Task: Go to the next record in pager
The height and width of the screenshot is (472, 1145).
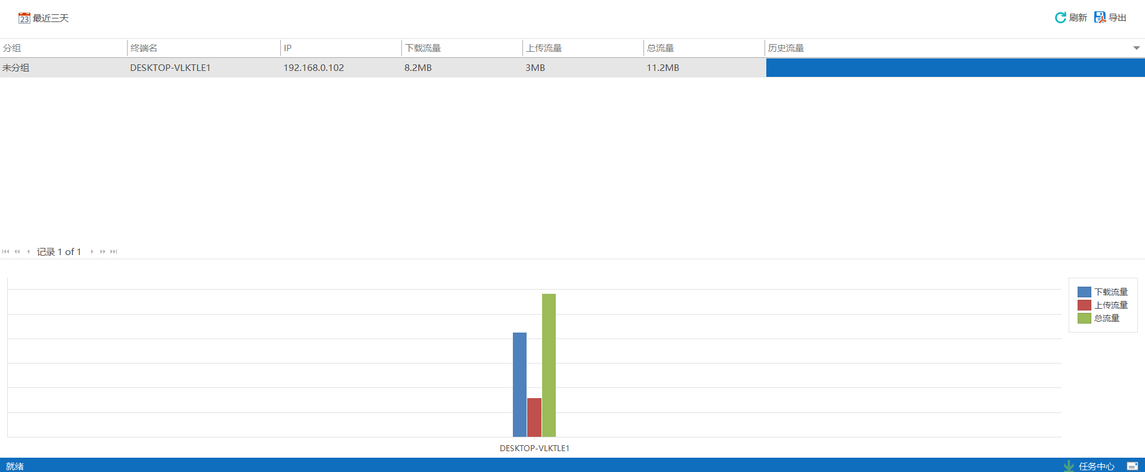Action: point(92,251)
